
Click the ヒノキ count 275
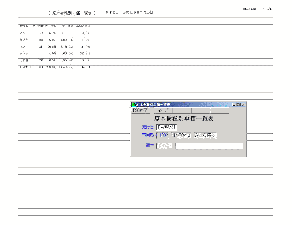pyautogui.click(x=41, y=40)
